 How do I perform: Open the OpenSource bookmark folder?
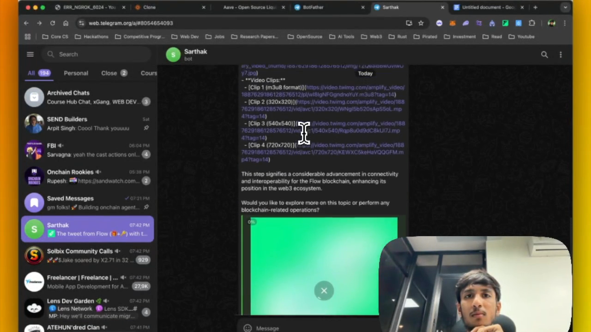(305, 37)
